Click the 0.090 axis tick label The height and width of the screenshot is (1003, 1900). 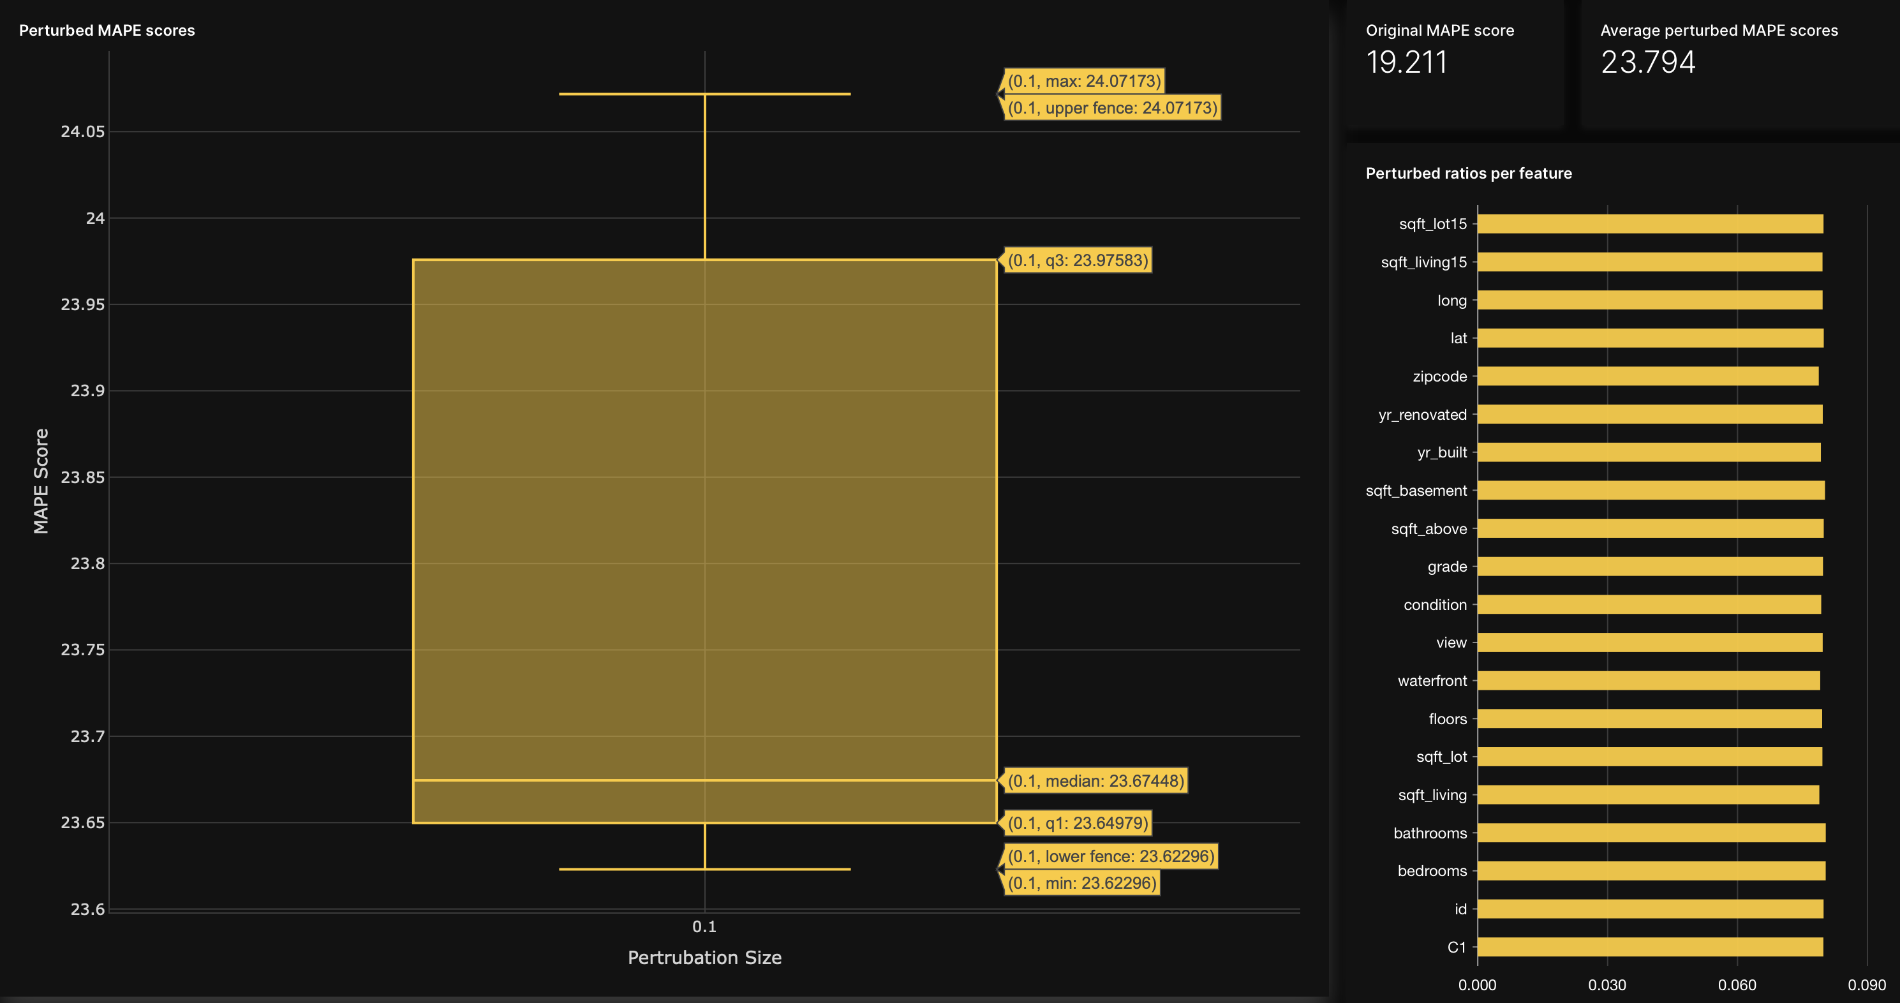coord(1866,984)
